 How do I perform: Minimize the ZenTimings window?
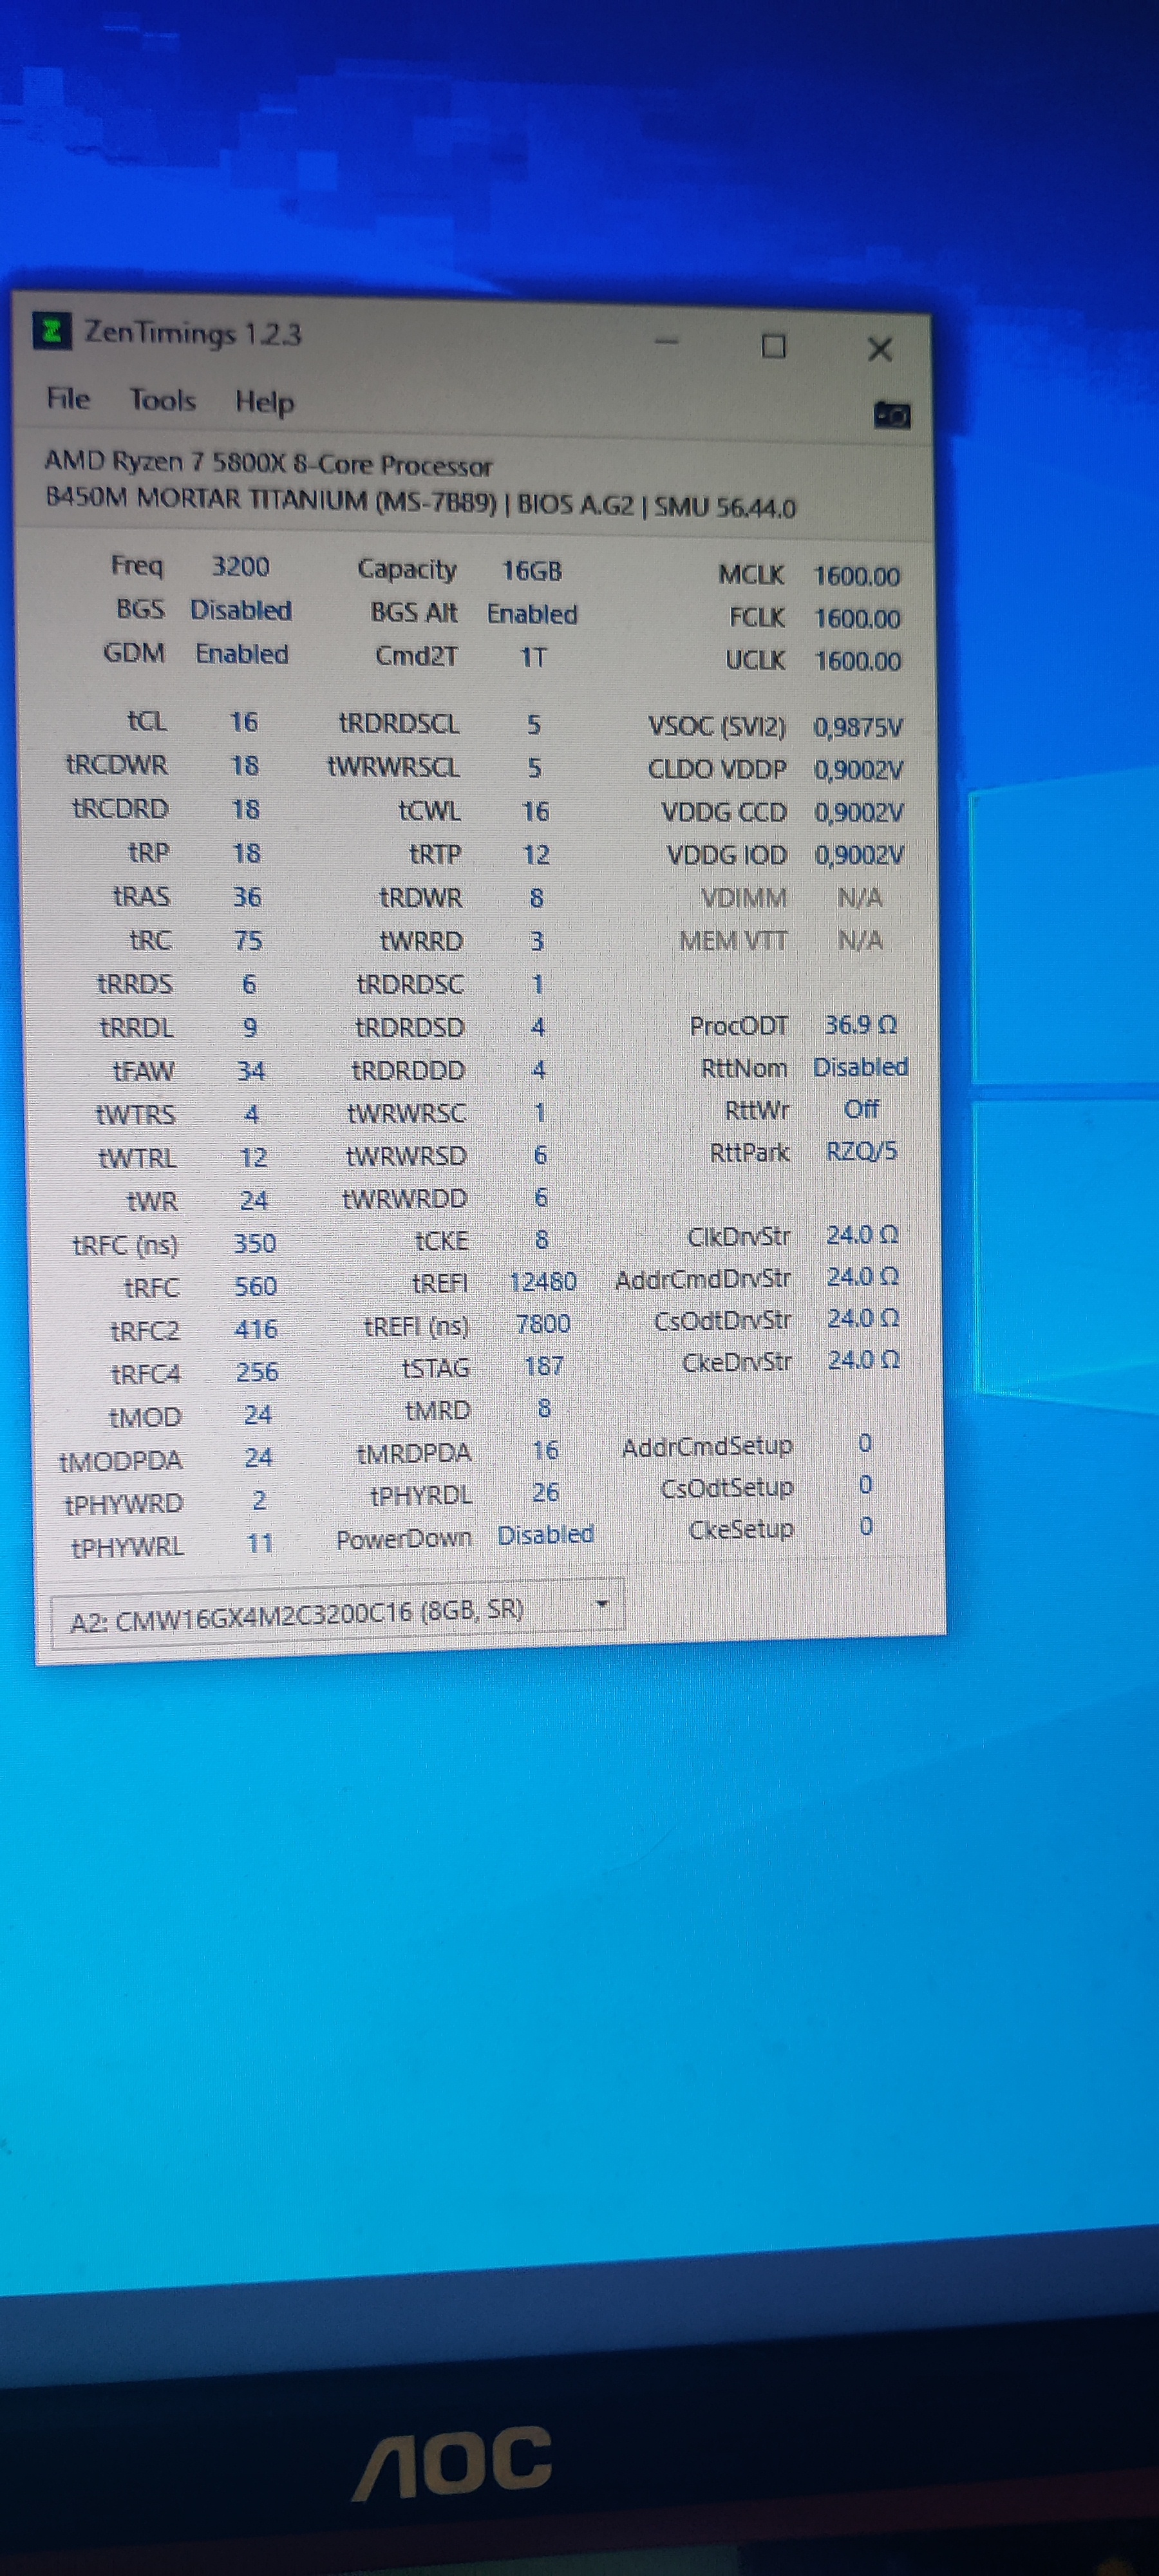(x=666, y=342)
